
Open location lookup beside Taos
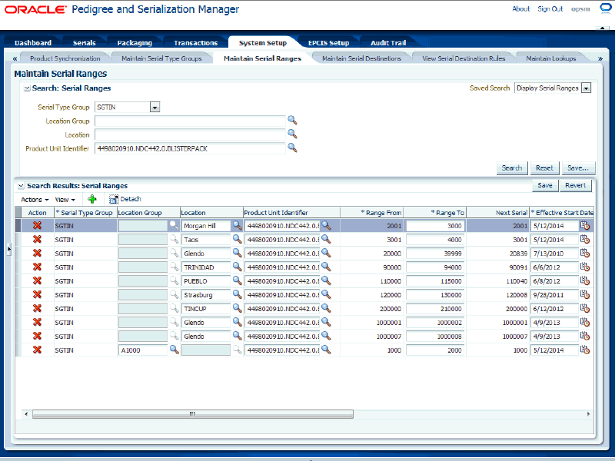tap(238, 239)
